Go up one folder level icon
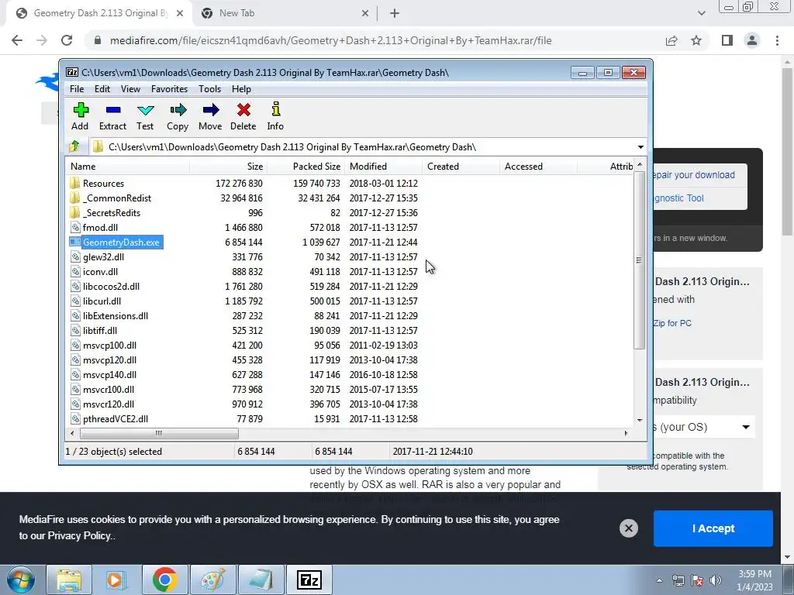Image resolution: width=794 pixels, height=595 pixels. [x=74, y=146]
